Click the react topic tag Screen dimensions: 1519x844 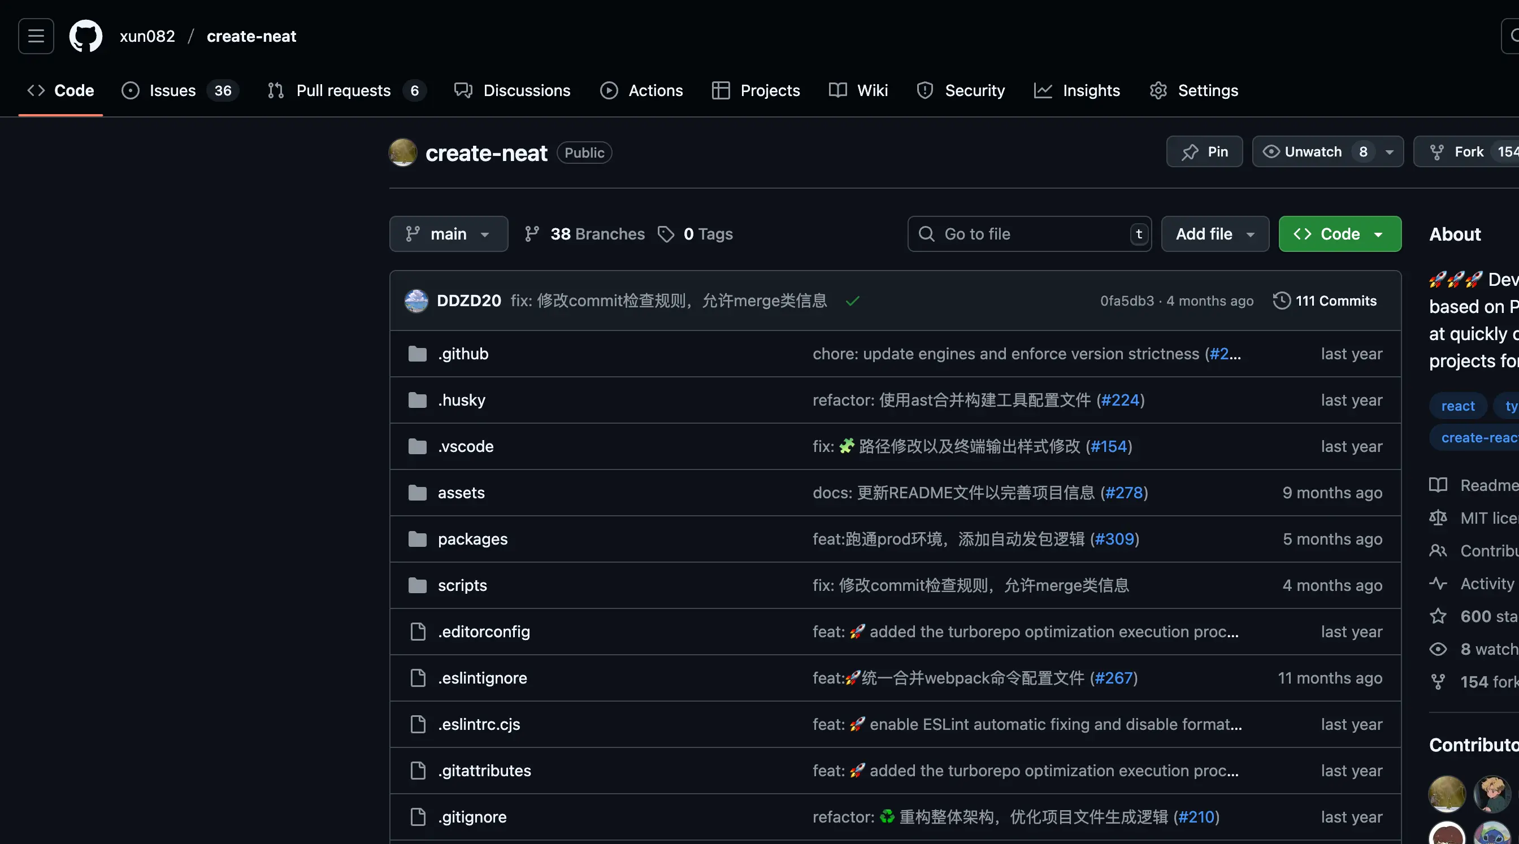pos(1457,406)
